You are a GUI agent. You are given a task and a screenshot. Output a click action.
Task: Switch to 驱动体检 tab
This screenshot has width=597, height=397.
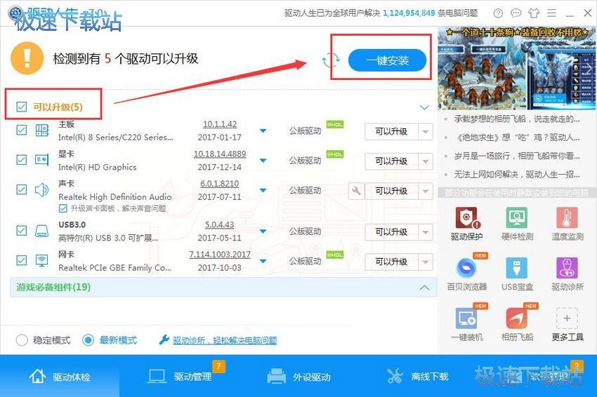click(x=60, y=377)
